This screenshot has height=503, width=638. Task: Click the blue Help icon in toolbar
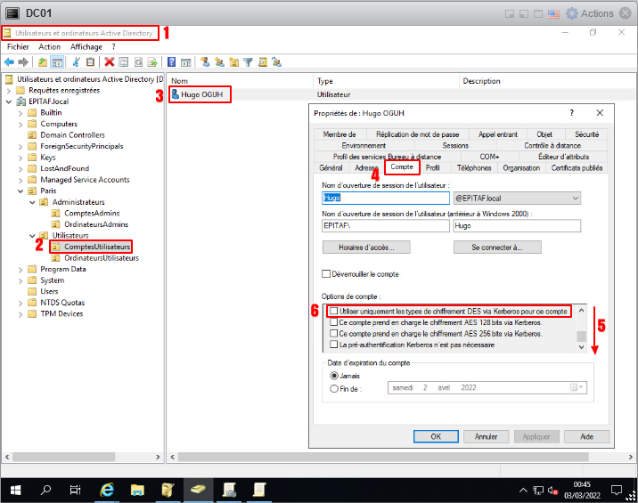pos(171,62)
